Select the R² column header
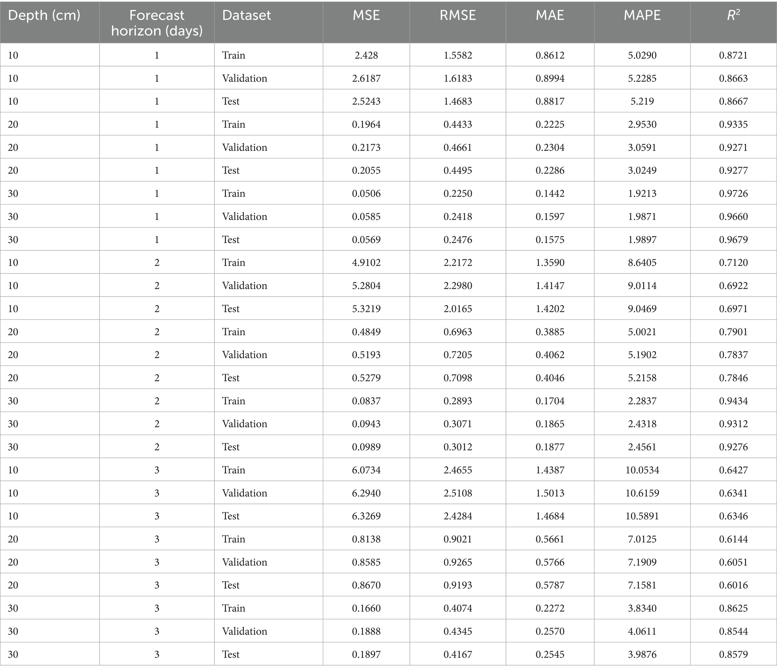Image resolution: width=777 pixels, height=672 pixels. [733, 15]
